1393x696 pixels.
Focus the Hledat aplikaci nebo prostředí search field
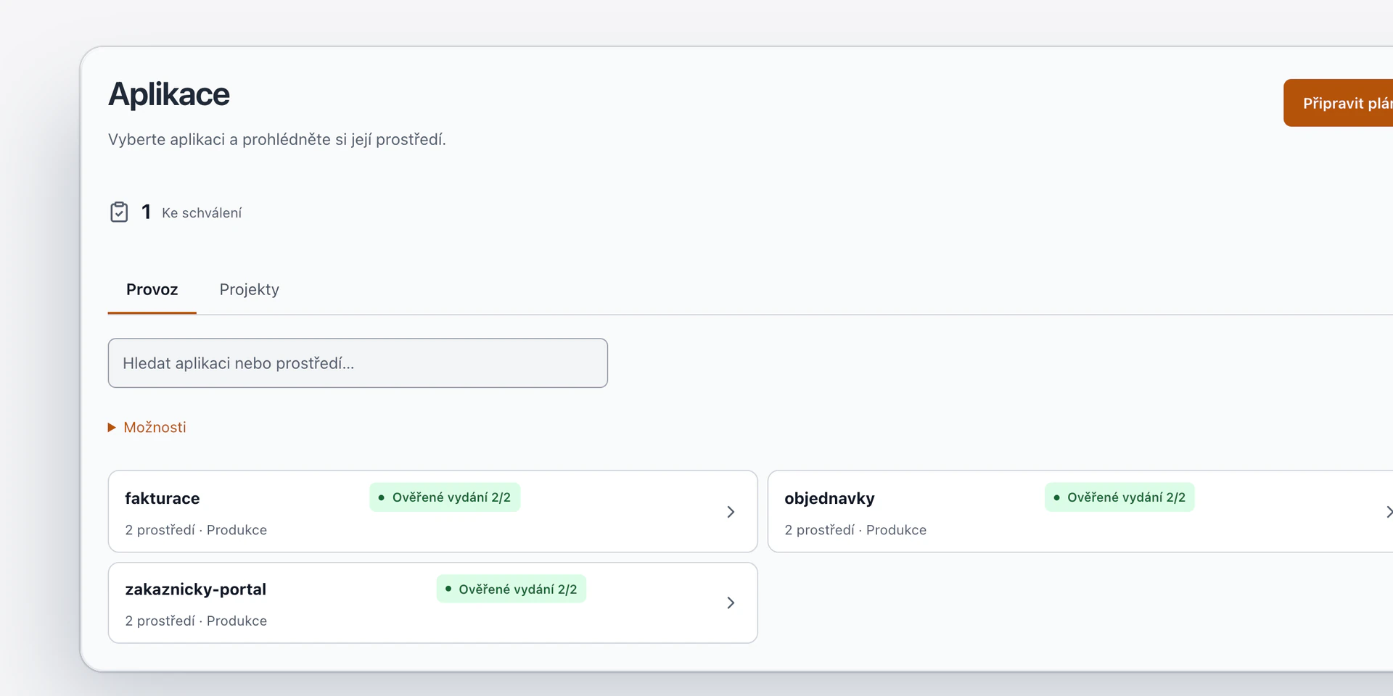[x=358, y=363]
